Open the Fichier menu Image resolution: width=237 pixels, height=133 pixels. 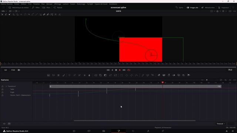17,4
